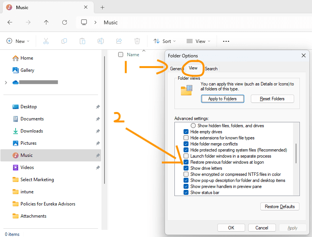The height and width of the screenshot is (237, 312).
Task: Click the navigation pane scrollbar
Action: (x=105, y=120)
